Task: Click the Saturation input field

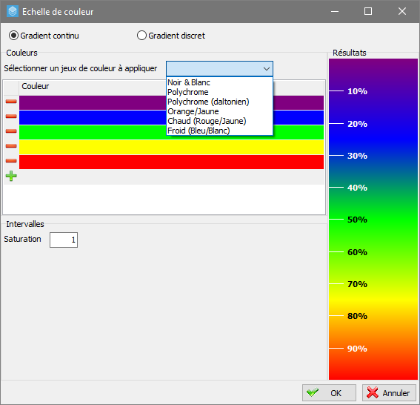Action: coord(64,240)
